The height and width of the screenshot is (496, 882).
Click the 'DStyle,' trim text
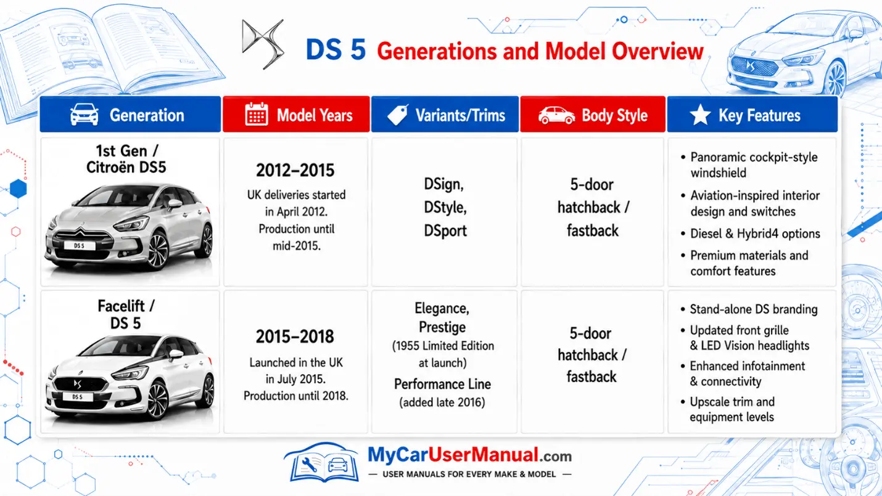445,208
